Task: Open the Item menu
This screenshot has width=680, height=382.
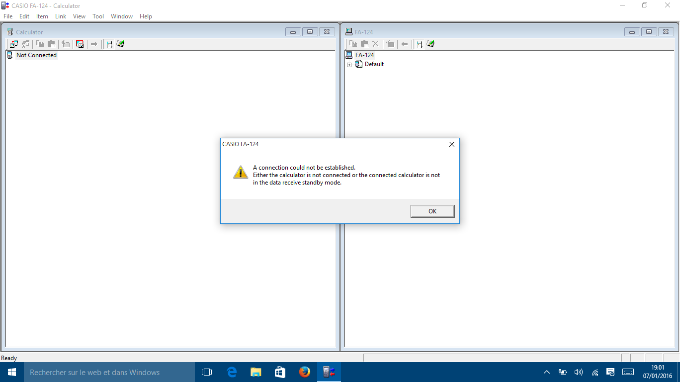Action: point(42,16)
